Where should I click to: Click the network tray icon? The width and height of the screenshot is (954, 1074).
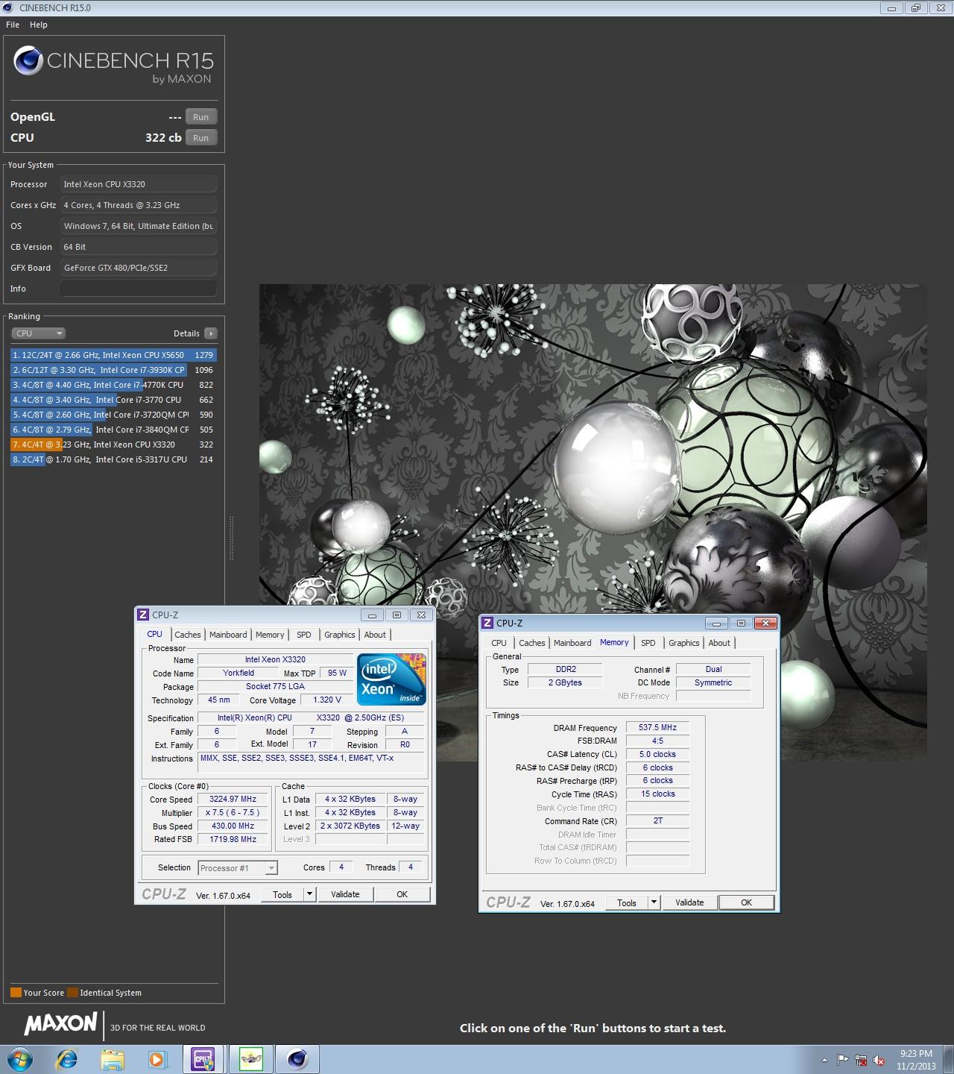861,1060
